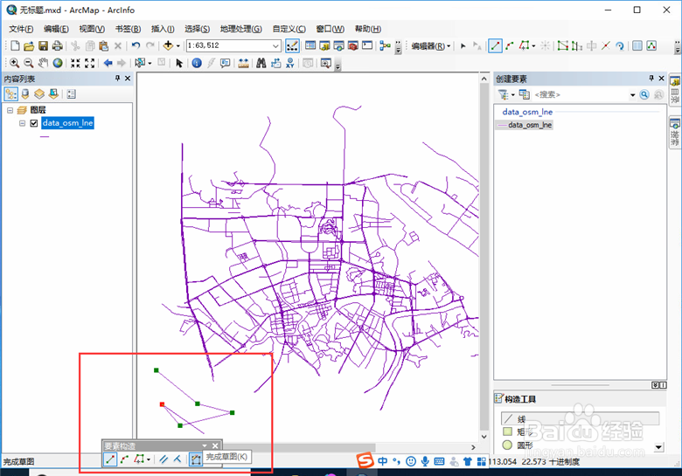The height and width of the screenshot is (476, 682).
Task: Open the 编辑(E) menu
Action: 56,29
